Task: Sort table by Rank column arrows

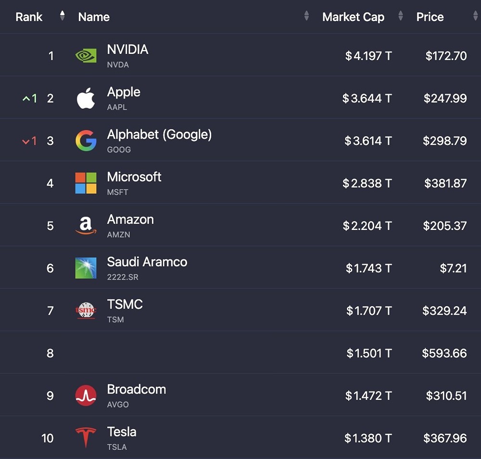Action: tap(62, 16)
